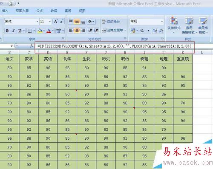Toggle top vertical alignment
Image resolution: width=213 pixels, height=169 pixels.
pos(71,22)
